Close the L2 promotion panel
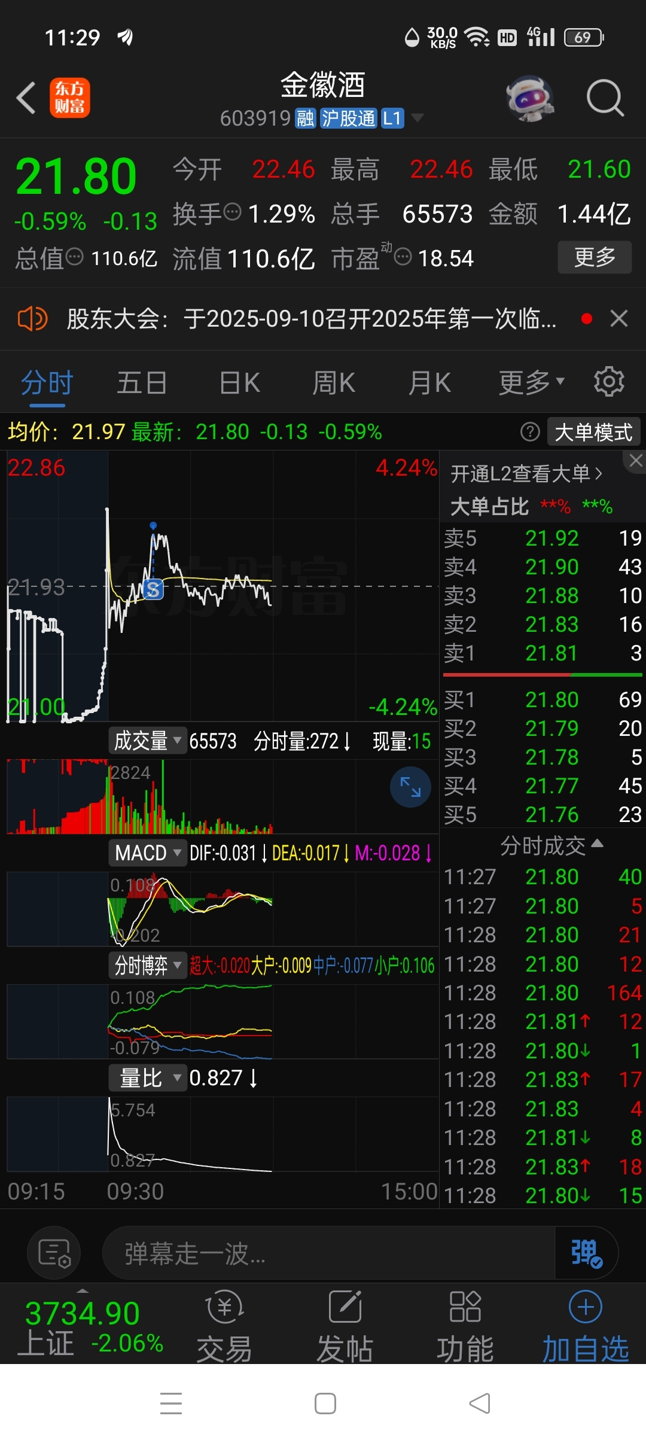The width and height of the screenshot is (646, 1443). 635,461
